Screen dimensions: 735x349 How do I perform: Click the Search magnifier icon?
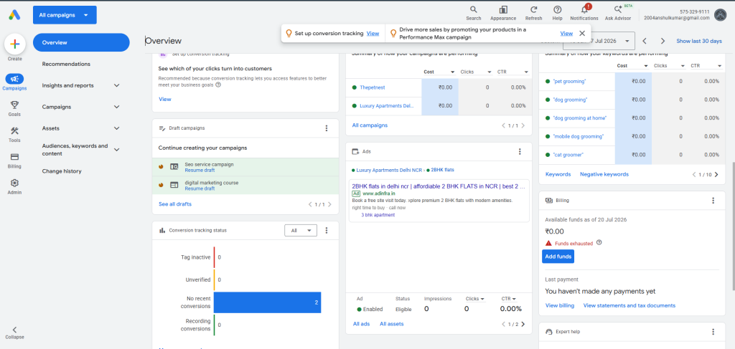point(474,10)
